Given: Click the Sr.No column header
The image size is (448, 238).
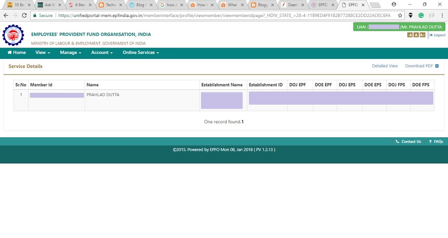Looking at the screenshot, I should (x=21, y=85).
